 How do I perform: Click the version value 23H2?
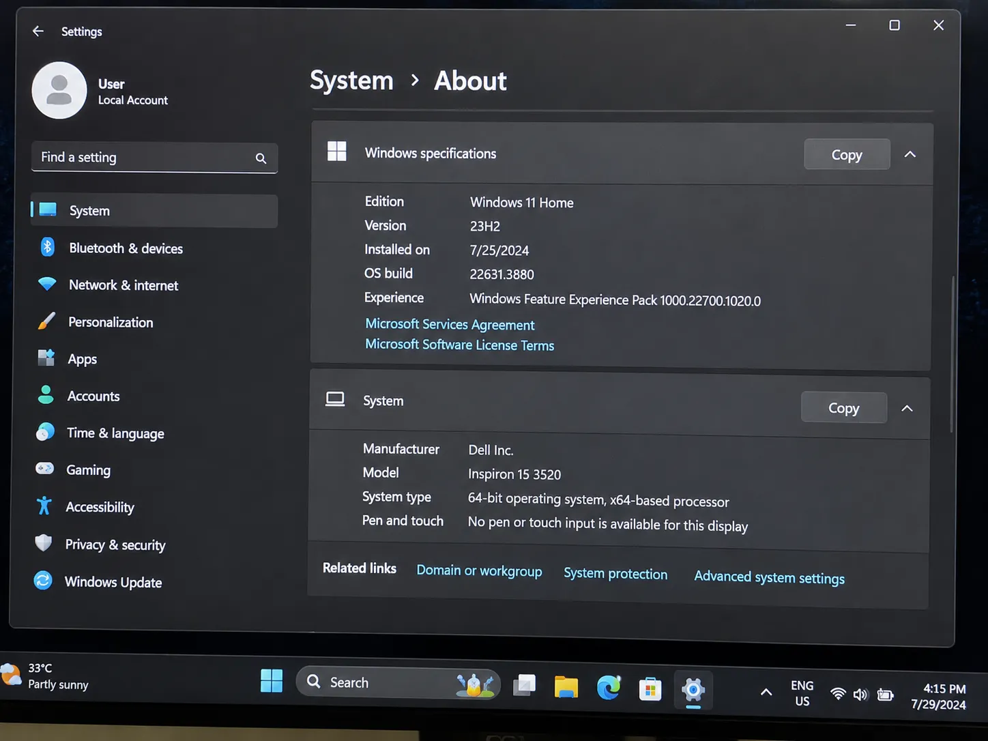click(x=484, y=227)
